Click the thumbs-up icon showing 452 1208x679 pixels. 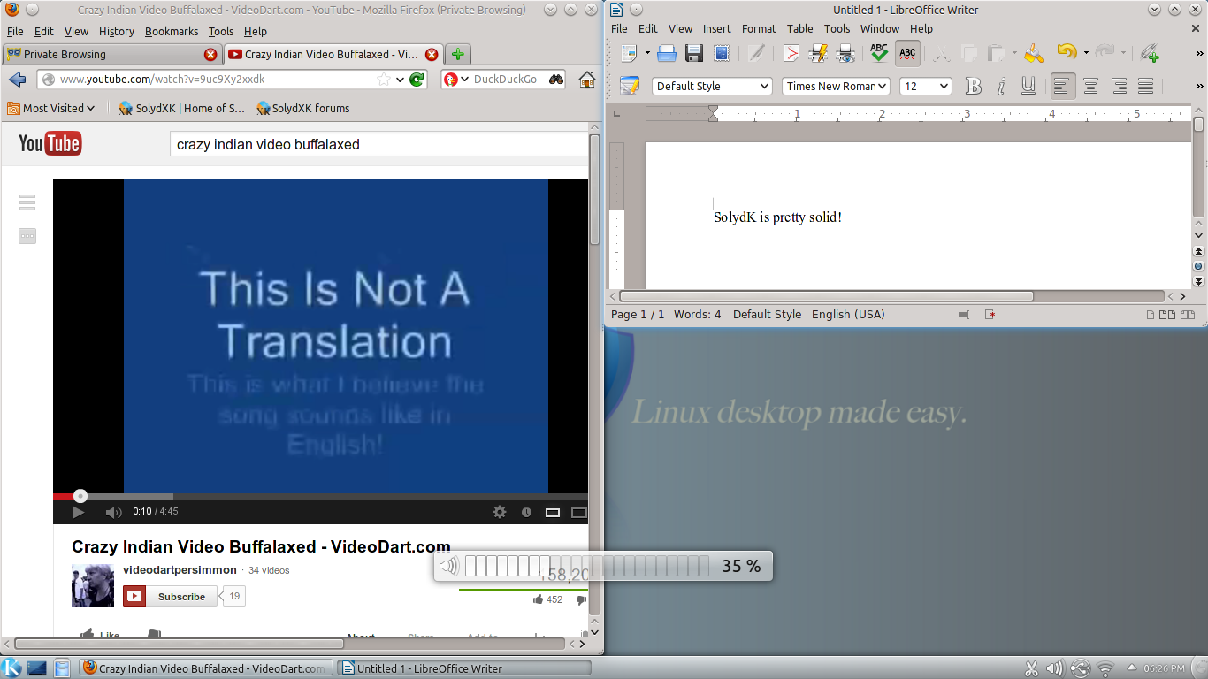click(539, 599)
